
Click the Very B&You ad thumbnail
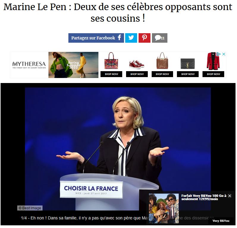coord(164,208)
